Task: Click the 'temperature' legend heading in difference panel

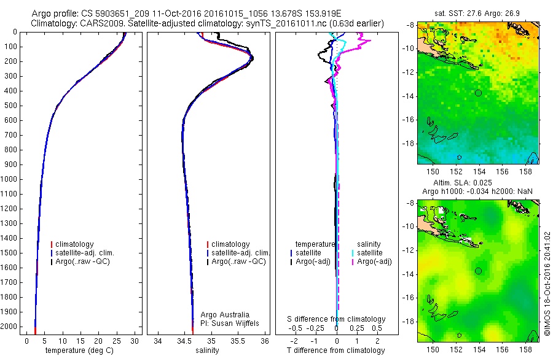Action: [x=315, y=244]
